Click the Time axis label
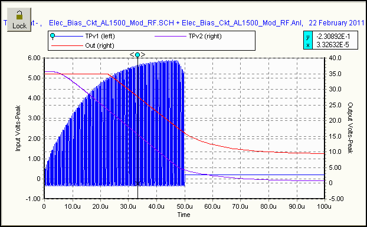 coord(183,215)
